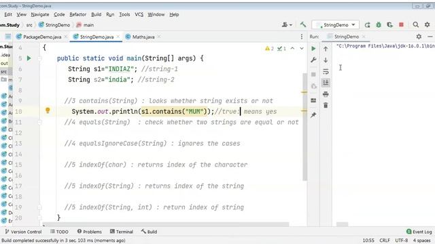Open Version Control tool window
The image size is (435, 244).
[x=23, y=232]
